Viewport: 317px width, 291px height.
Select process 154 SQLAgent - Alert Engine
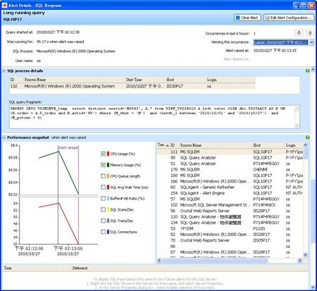[230, 193]
